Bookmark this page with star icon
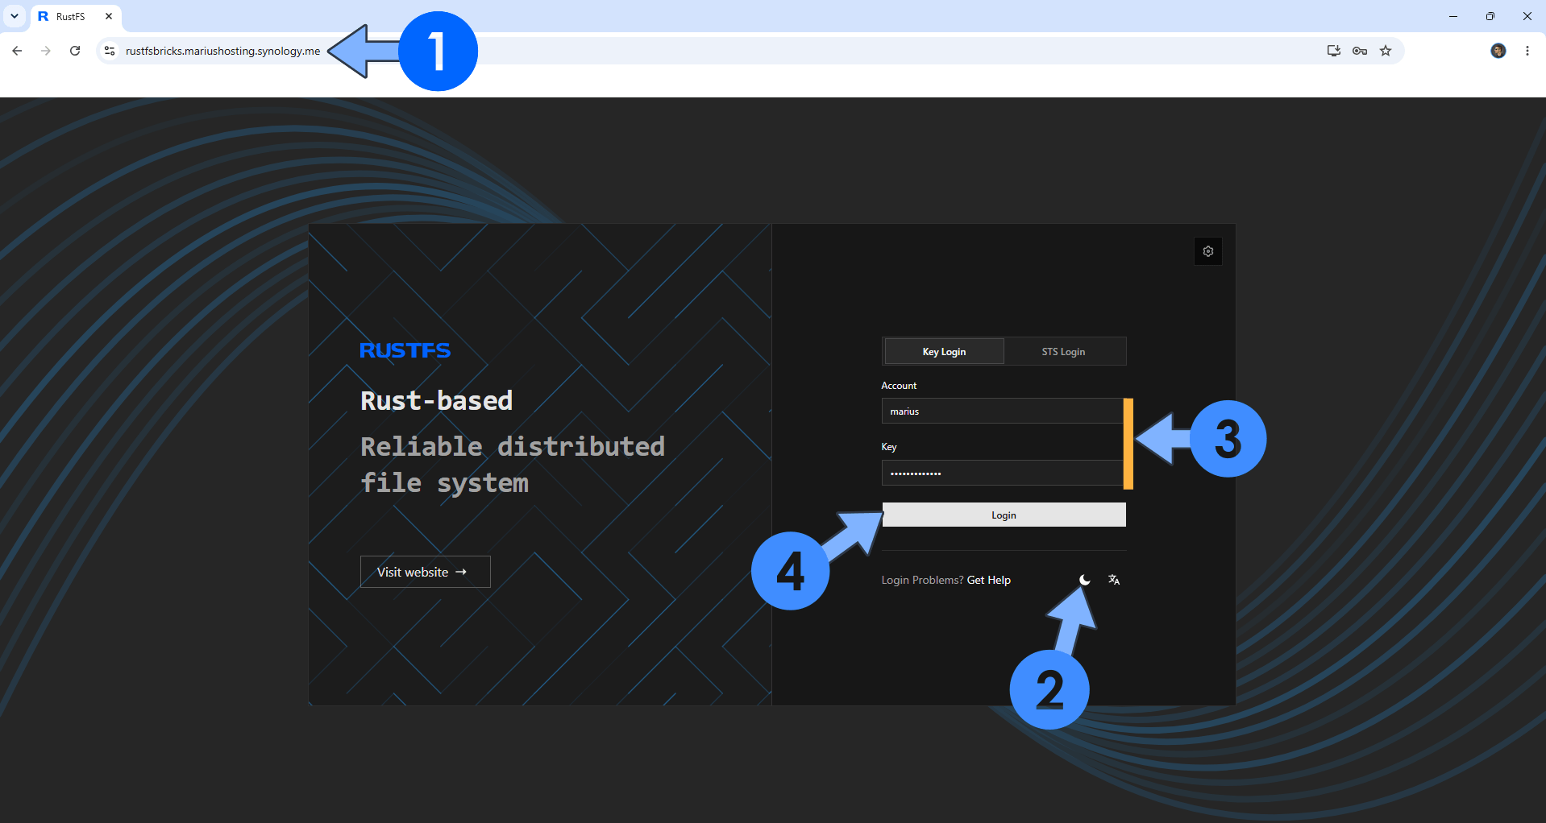The height and width of the screenshot is (823, 1546). point(1386,51)
